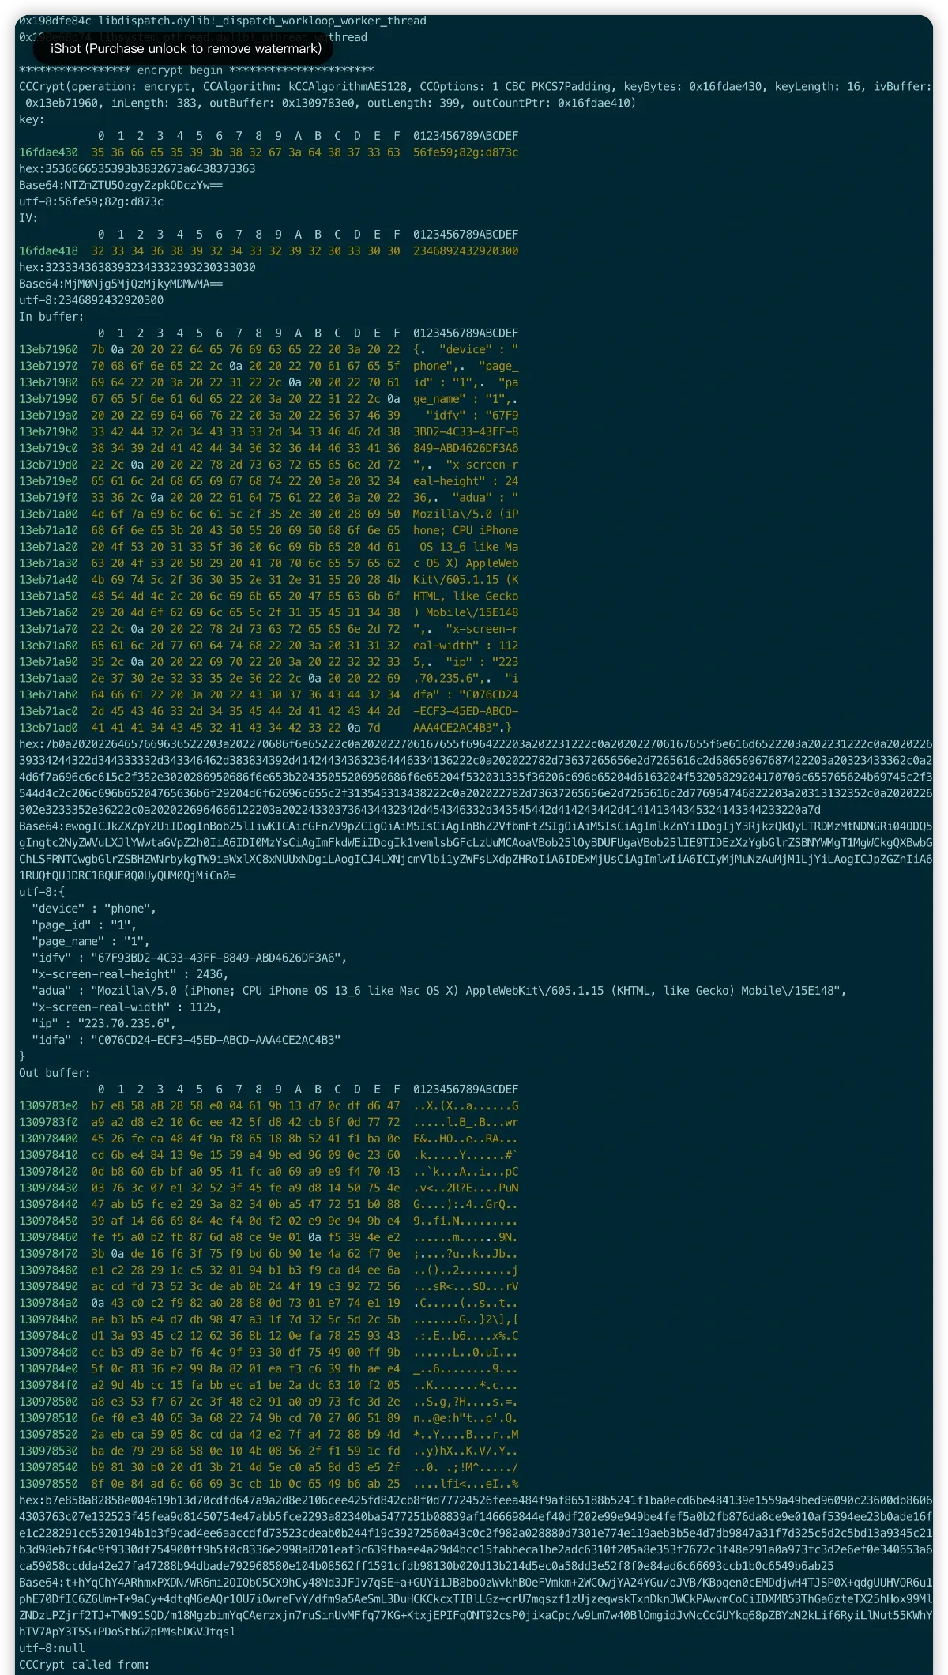
Task: Select out-buffer address '1309783e0'
Action: tap(48, 1106)
